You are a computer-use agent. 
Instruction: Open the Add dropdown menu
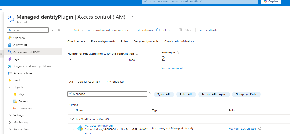[x=76, y=30]
